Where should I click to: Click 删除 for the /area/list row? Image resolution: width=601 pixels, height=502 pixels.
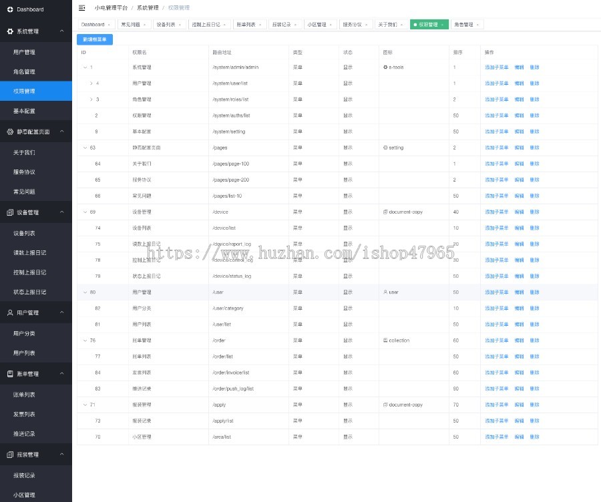(x=534, y=437)
